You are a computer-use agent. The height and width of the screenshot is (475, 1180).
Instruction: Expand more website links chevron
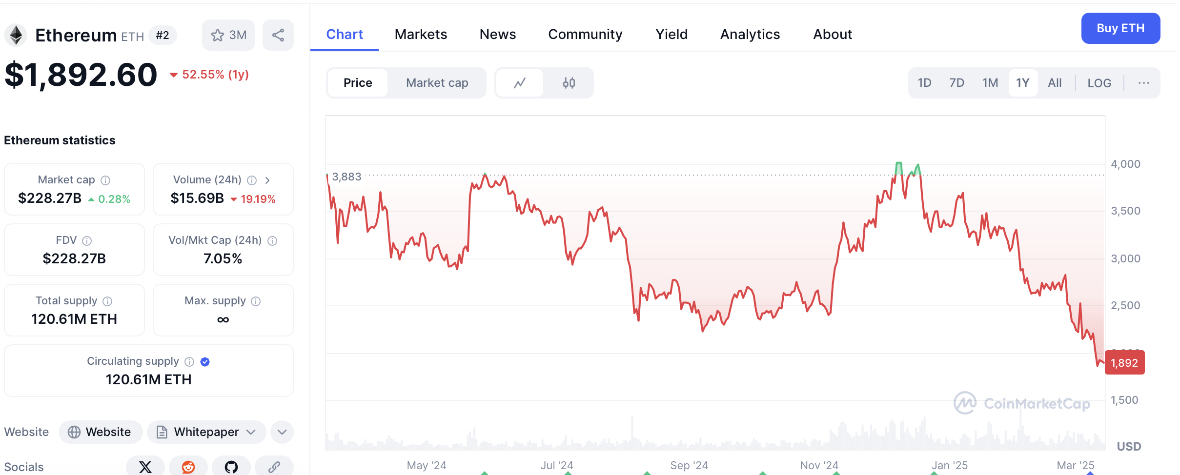[282, 432]
